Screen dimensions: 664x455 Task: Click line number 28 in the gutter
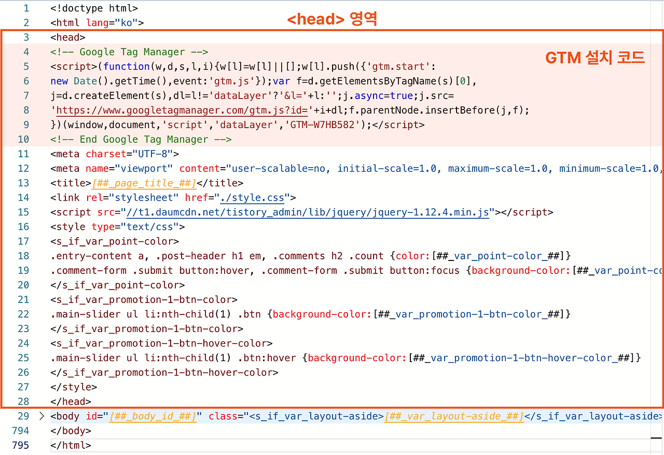[x=23, y=401]
